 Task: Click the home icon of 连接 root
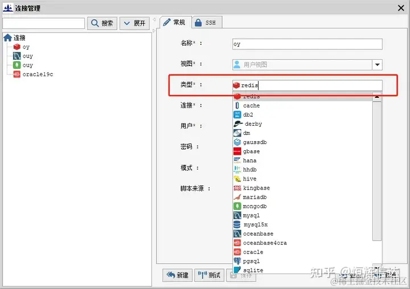point(7,38)
